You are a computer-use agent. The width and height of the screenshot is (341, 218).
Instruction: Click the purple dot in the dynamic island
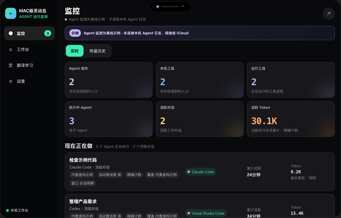point(158,6)
